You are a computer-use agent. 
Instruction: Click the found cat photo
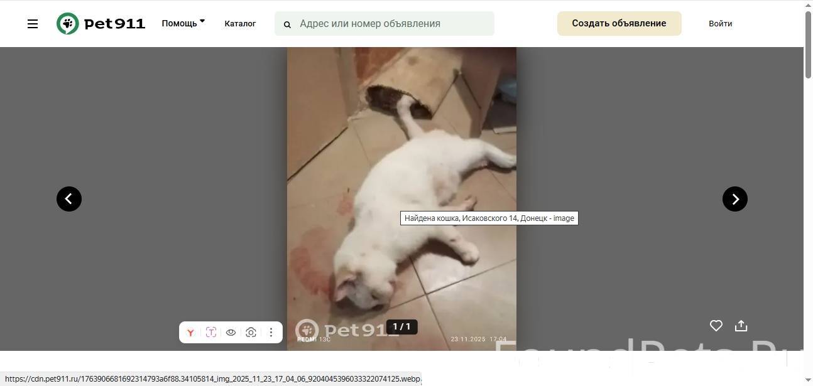401,157
